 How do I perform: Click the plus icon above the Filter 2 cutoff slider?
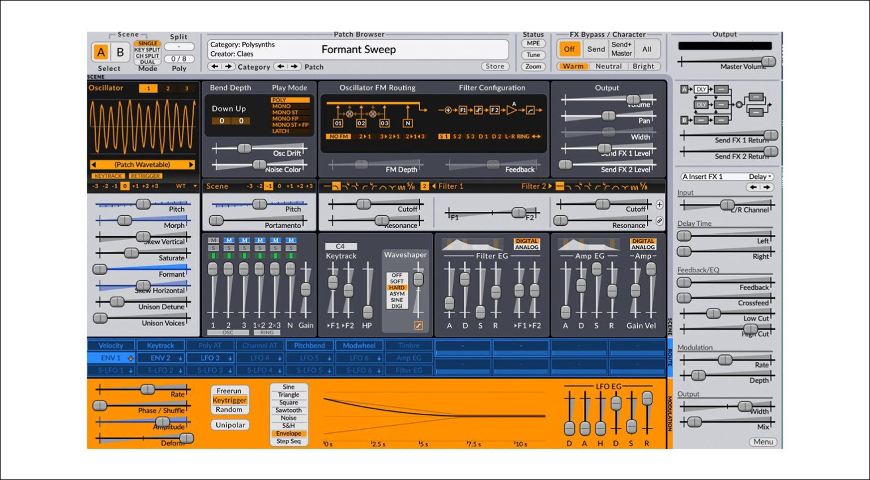click(659, 204)
